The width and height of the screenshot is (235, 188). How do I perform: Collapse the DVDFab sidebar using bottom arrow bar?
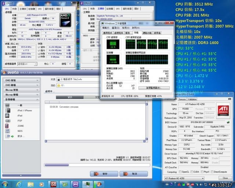[x=22, y=175]
